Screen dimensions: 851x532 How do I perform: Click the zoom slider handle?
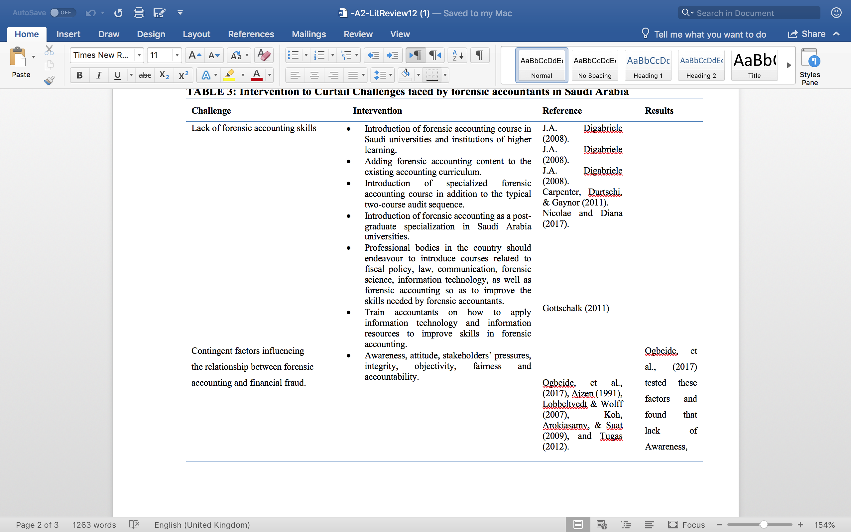click(x=764, y=525)
